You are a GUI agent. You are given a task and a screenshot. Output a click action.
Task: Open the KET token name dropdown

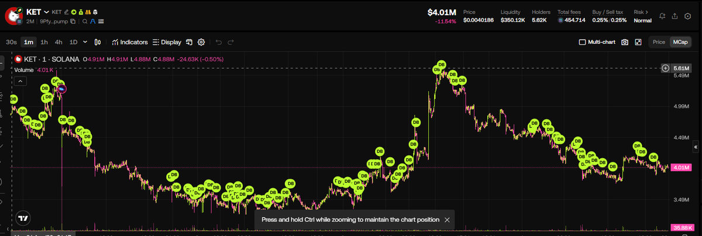click(x=47, y=12)
